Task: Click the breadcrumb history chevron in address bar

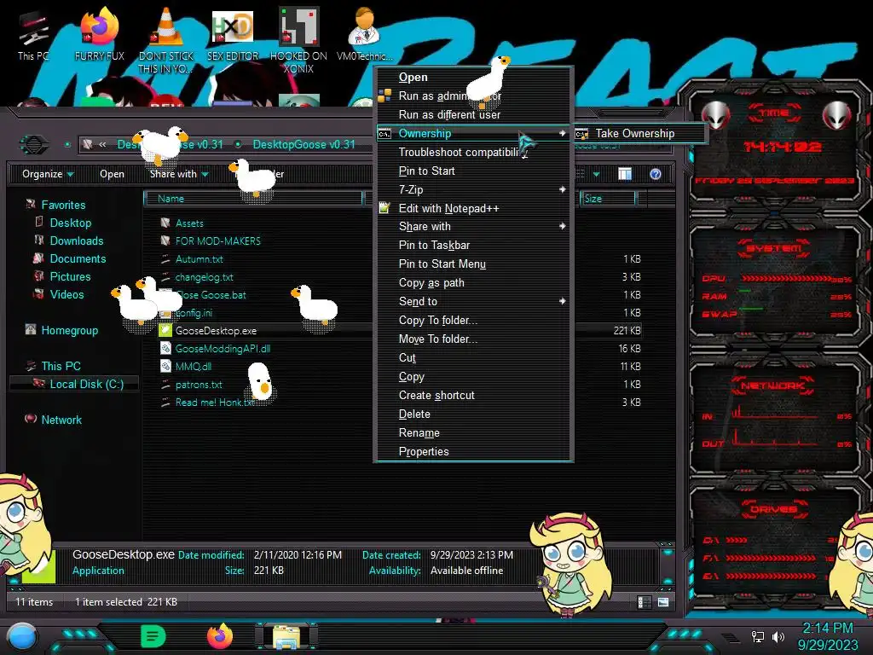Action: 102,144
